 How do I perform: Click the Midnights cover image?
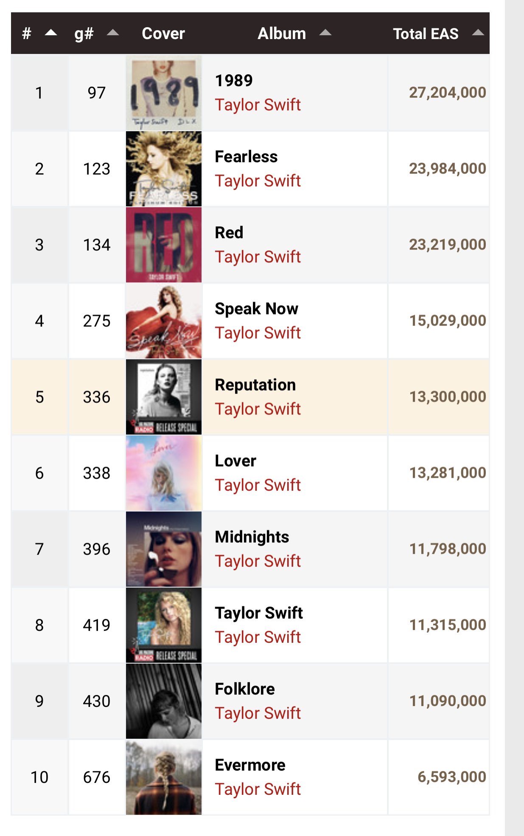pos(164,549)
